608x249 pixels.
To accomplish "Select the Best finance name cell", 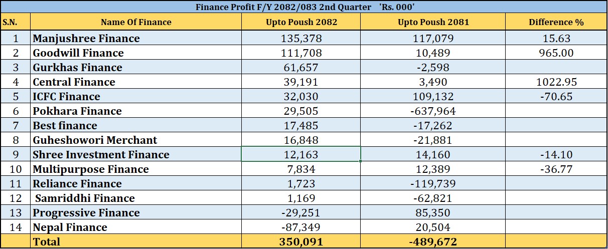I will 65,126.
